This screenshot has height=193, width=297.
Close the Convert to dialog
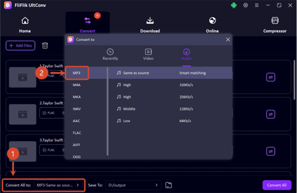228,40
